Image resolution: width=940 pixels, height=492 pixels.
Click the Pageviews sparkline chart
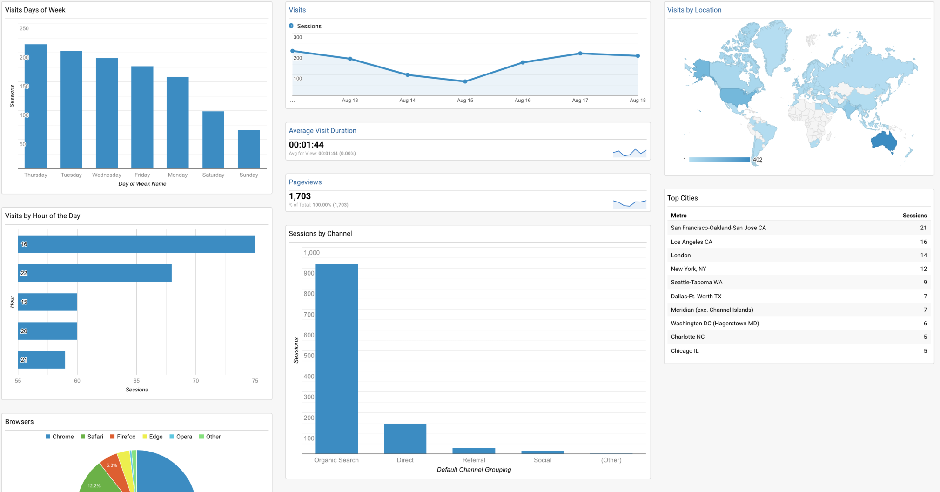tap(629, 203)
